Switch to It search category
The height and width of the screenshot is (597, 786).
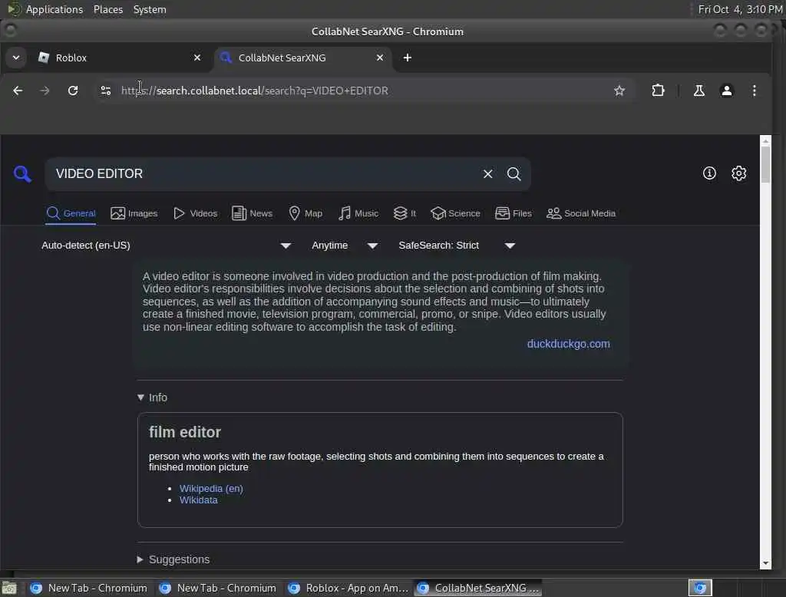point(405,213)
